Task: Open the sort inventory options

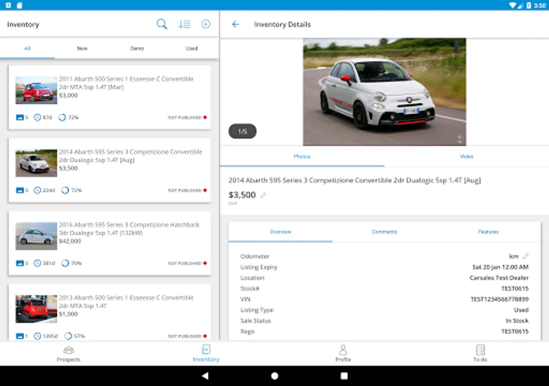Action: pyautogui.click(x=184, y=24)
